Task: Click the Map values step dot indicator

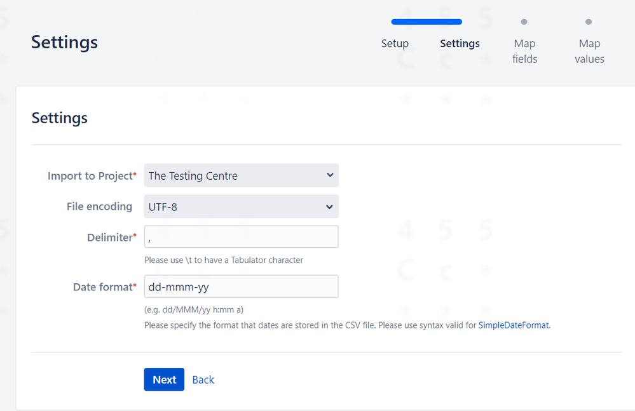Action: point(589,21)
